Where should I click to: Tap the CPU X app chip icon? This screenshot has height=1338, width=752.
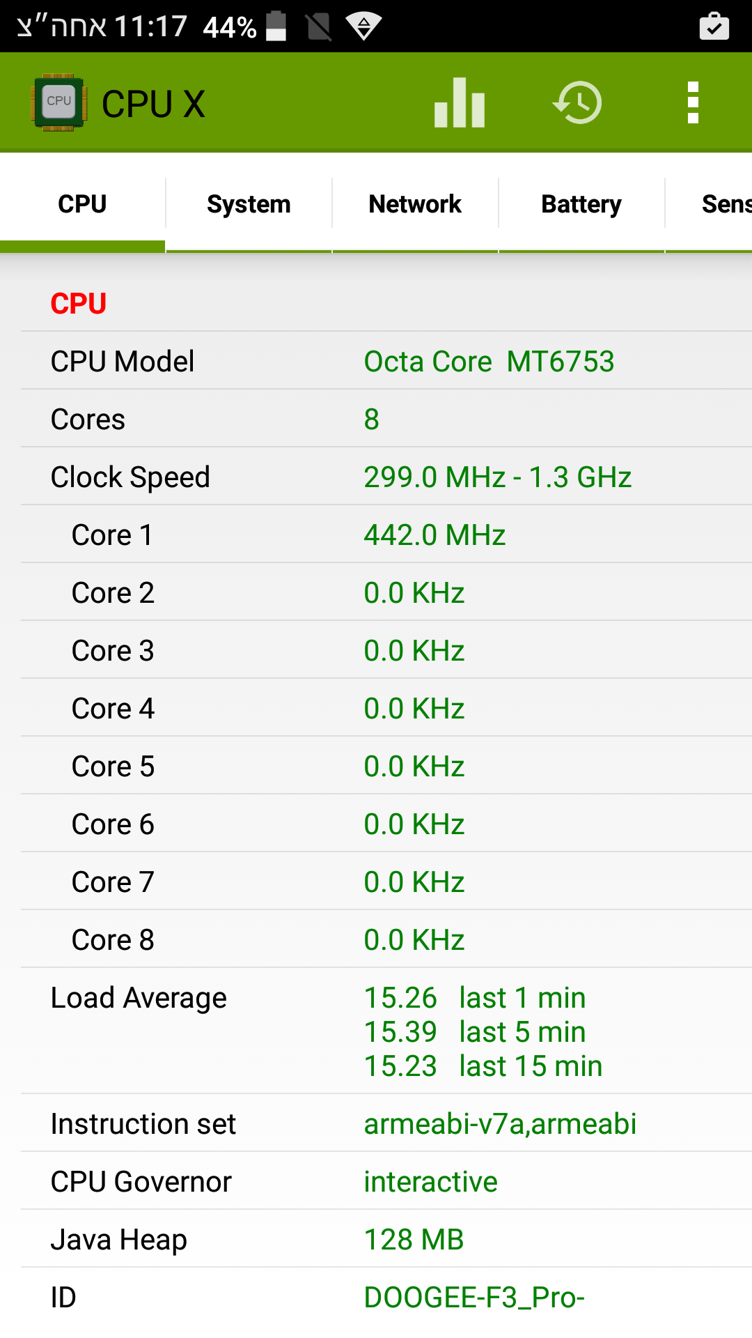coord(59,103)
